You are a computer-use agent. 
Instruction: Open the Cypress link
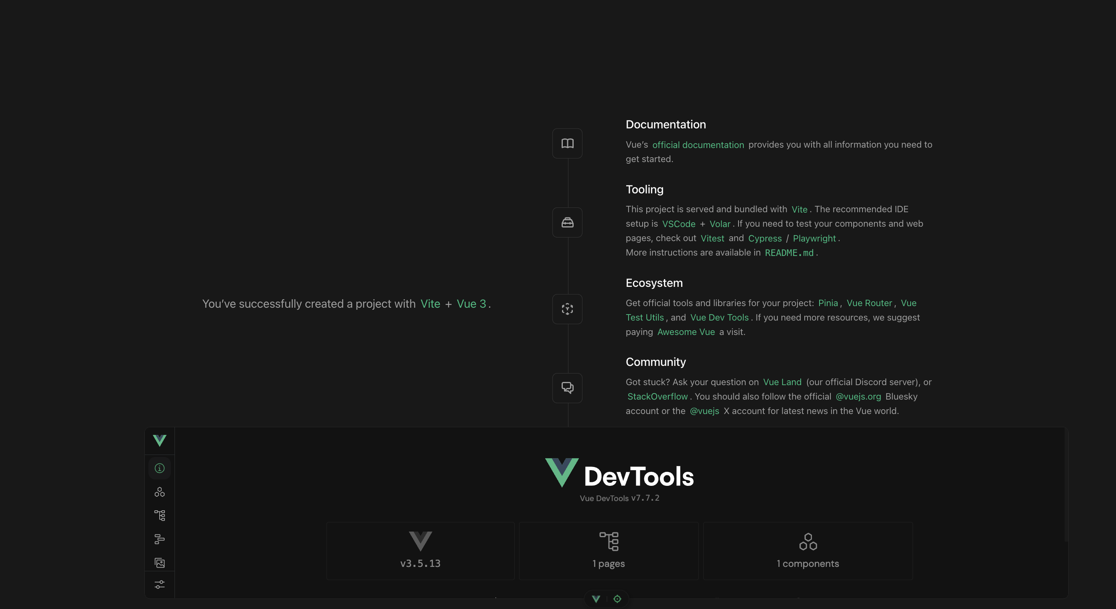765,239
